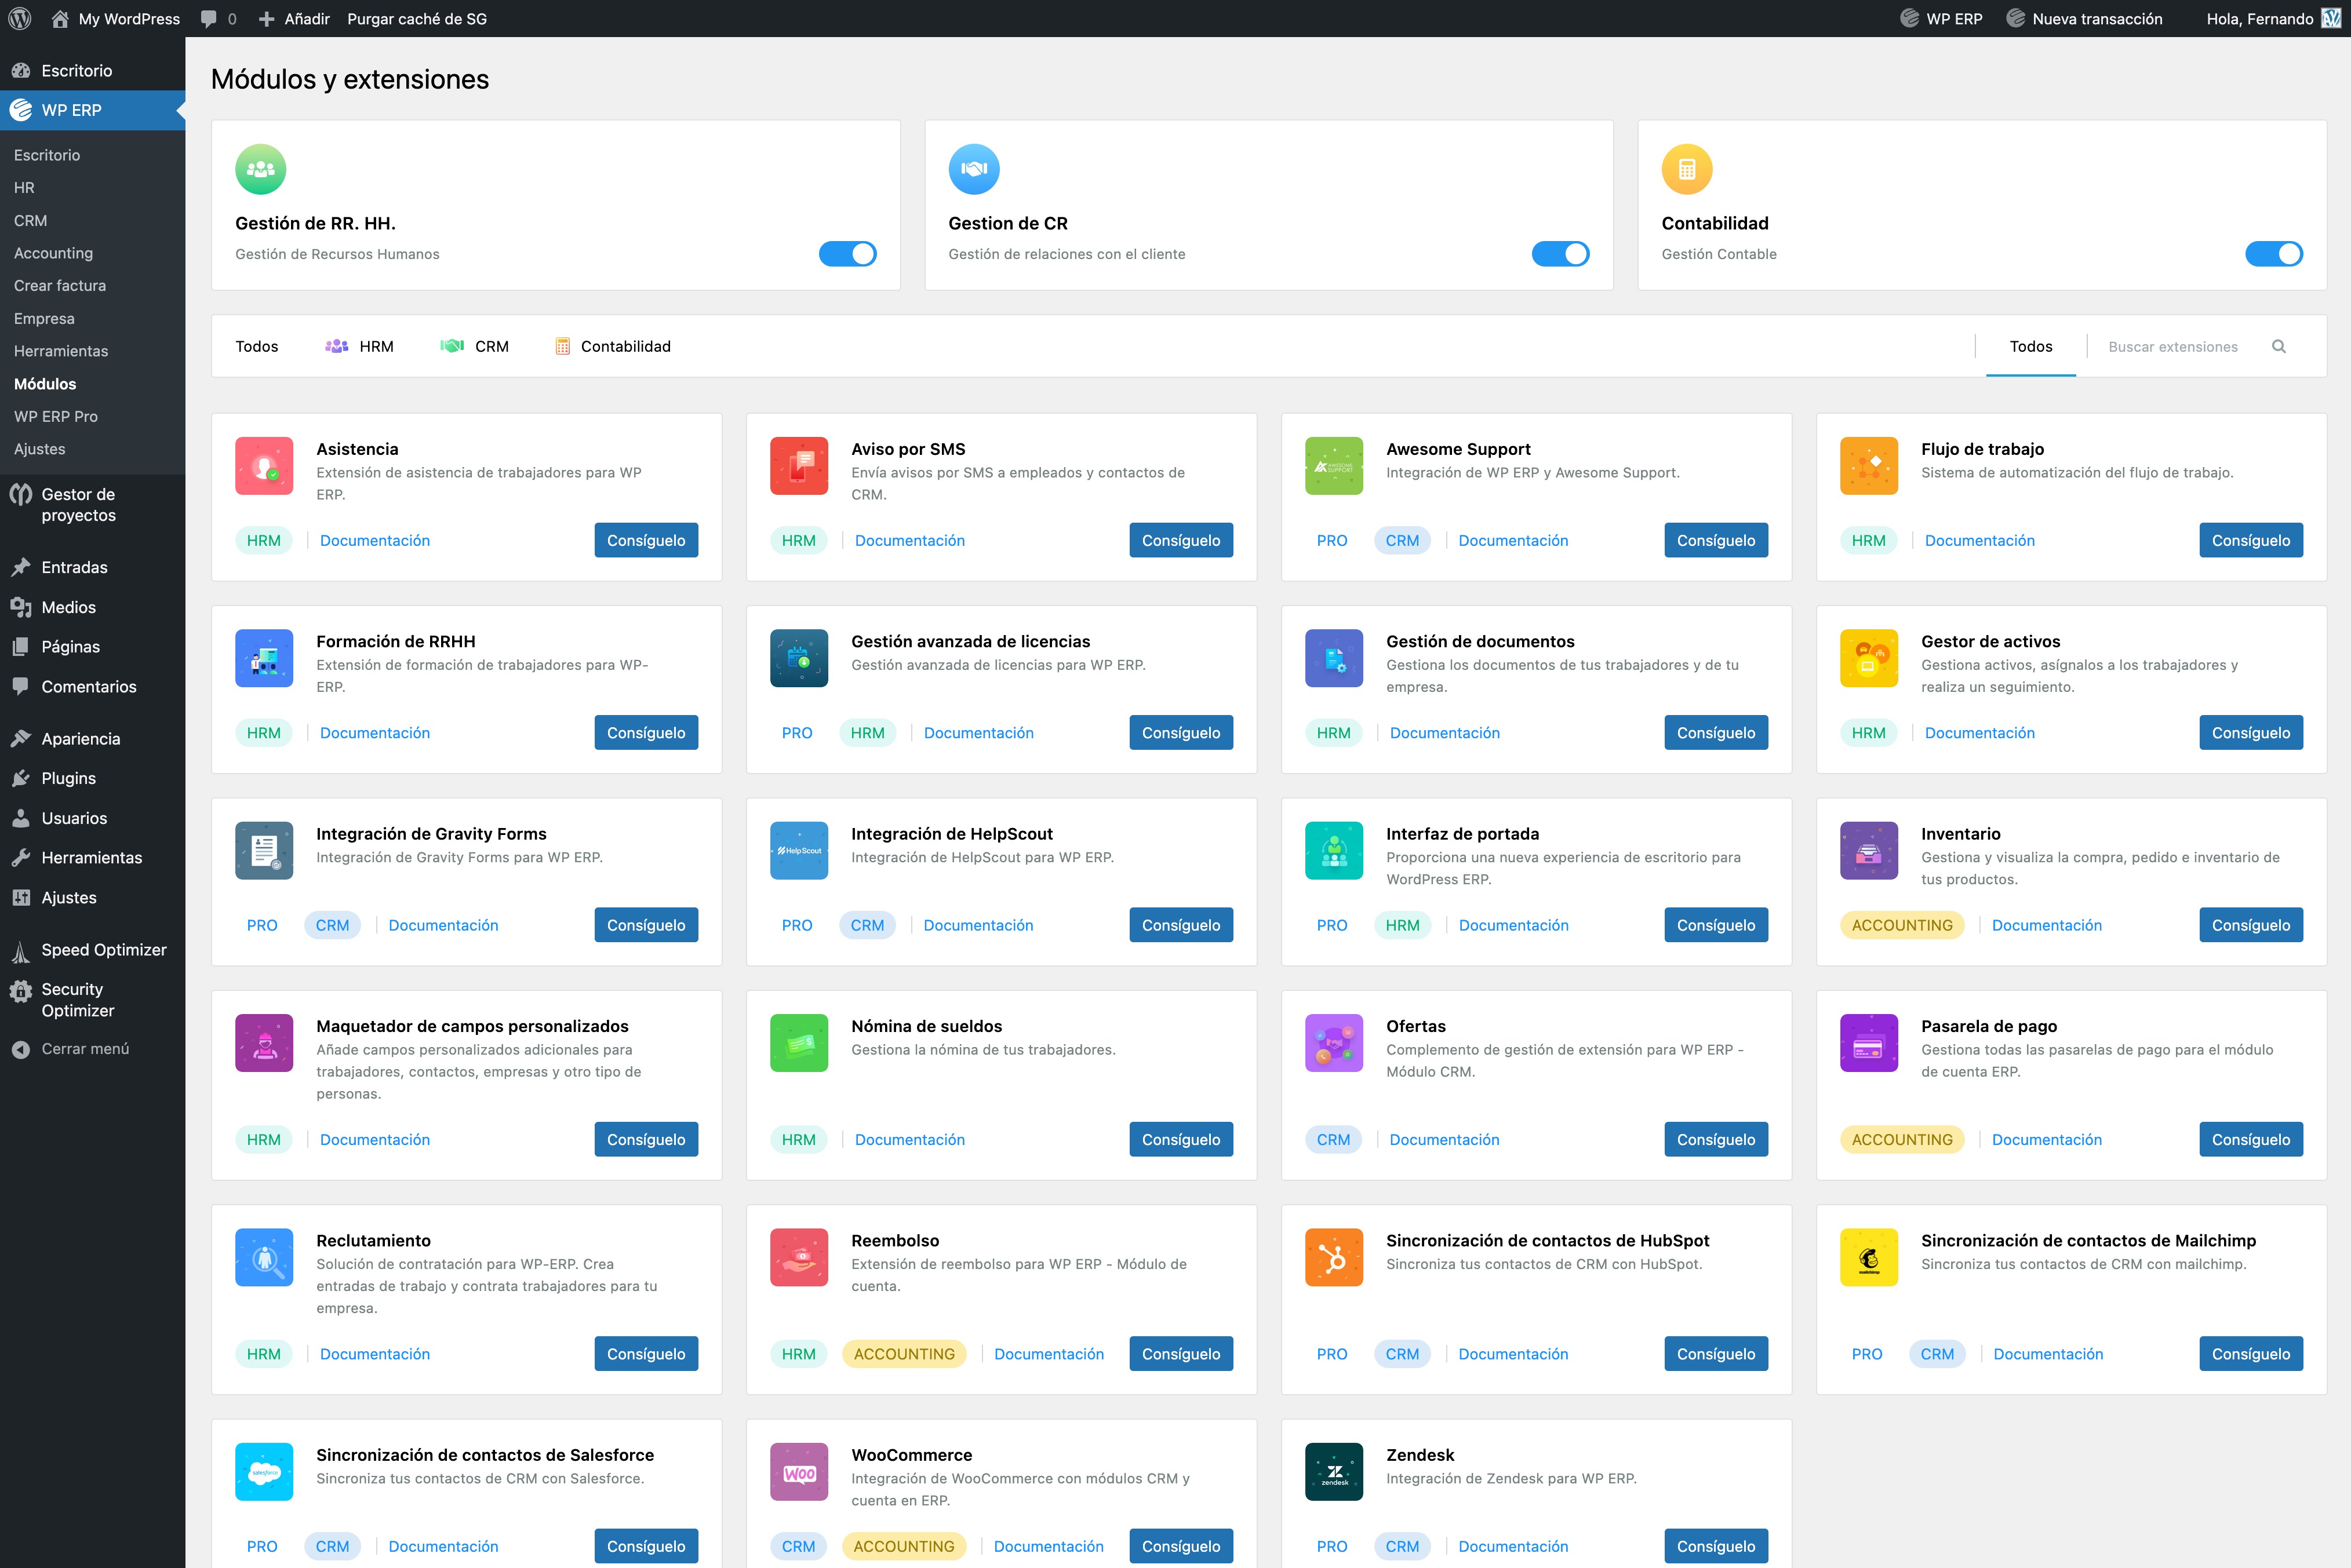Image resolution: width=2351 pixels, height=1568 pixels.
Task: Switch to the Contabilidad extensions tab
Action: tap(613, 346)
